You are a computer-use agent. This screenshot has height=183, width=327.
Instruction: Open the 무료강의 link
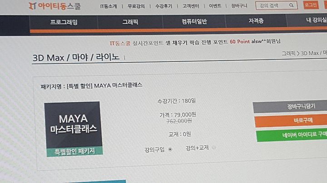[x=136, y=6]
